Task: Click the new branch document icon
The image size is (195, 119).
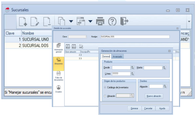Action: pyautogui.click(x=23, y=22)
